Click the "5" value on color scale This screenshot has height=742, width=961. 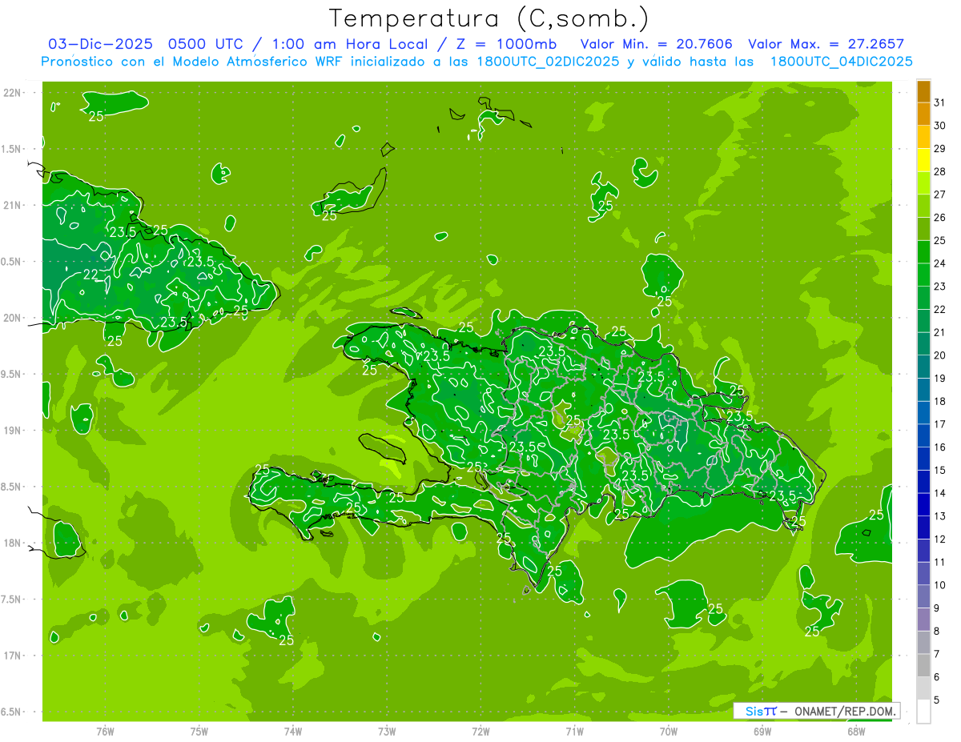937,700
